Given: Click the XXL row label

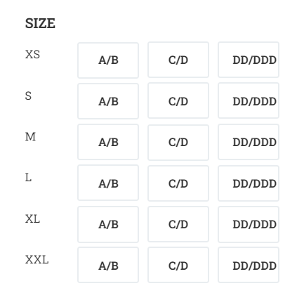Looking at the screenshot, I should pyautogui.click(x=37, y=260).
